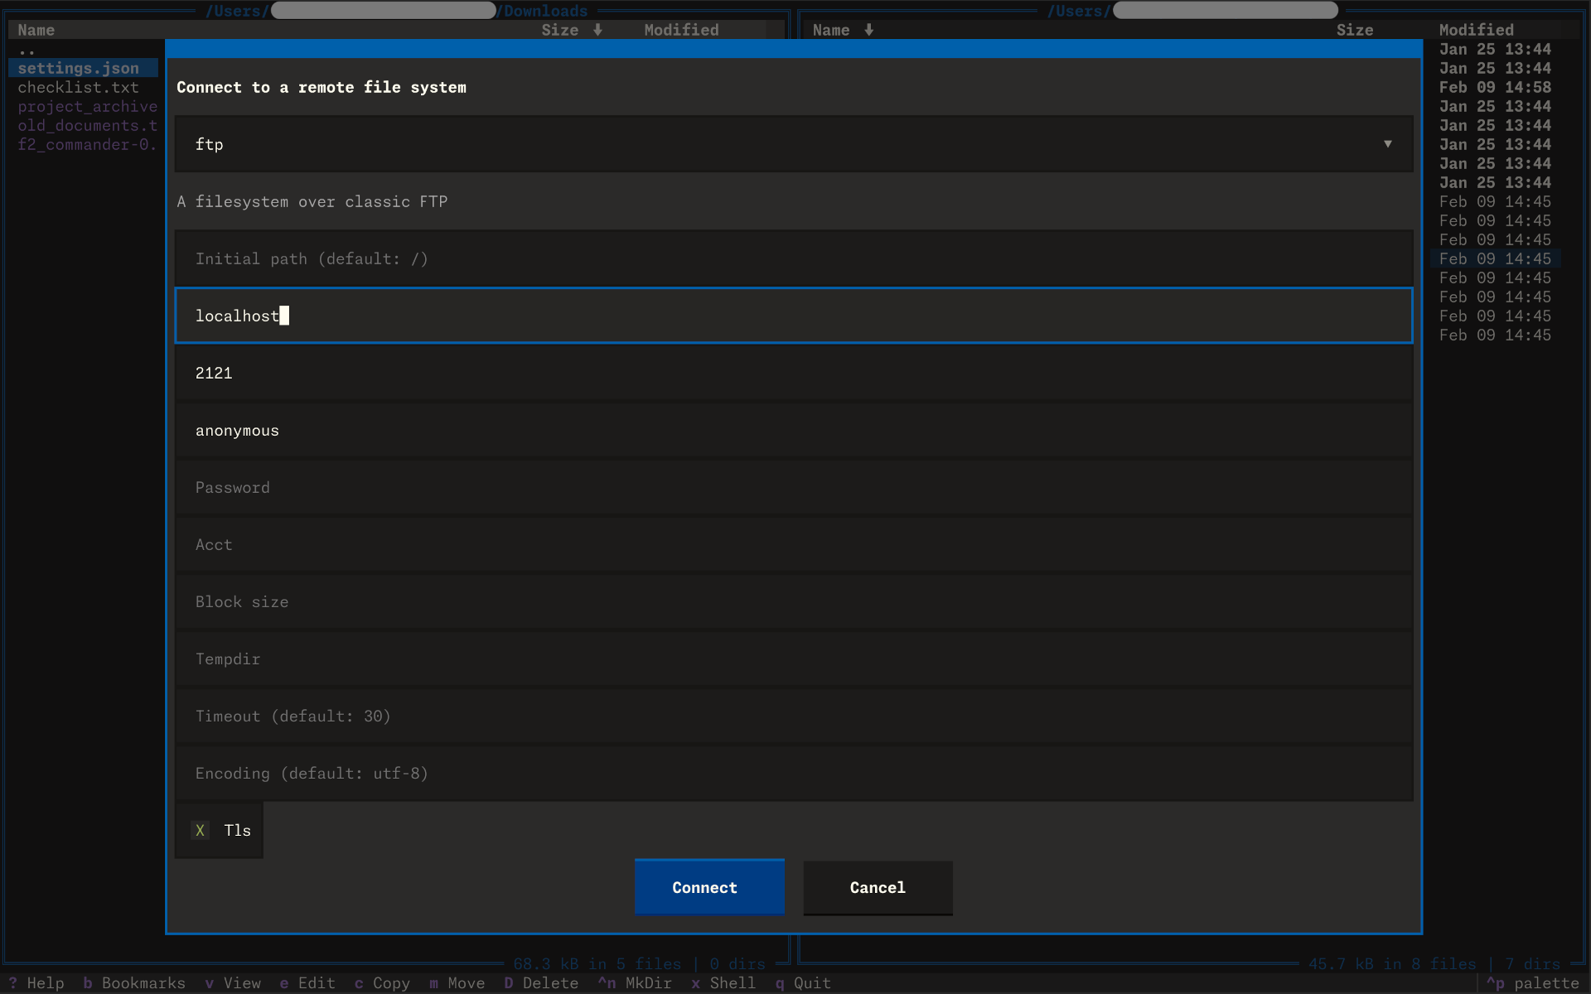The height and width of the screenshot is (994, 1591).
Task: Click the '68.3 kB in 5 files' status
Action: 597,964
